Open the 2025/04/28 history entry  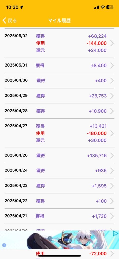59,111
